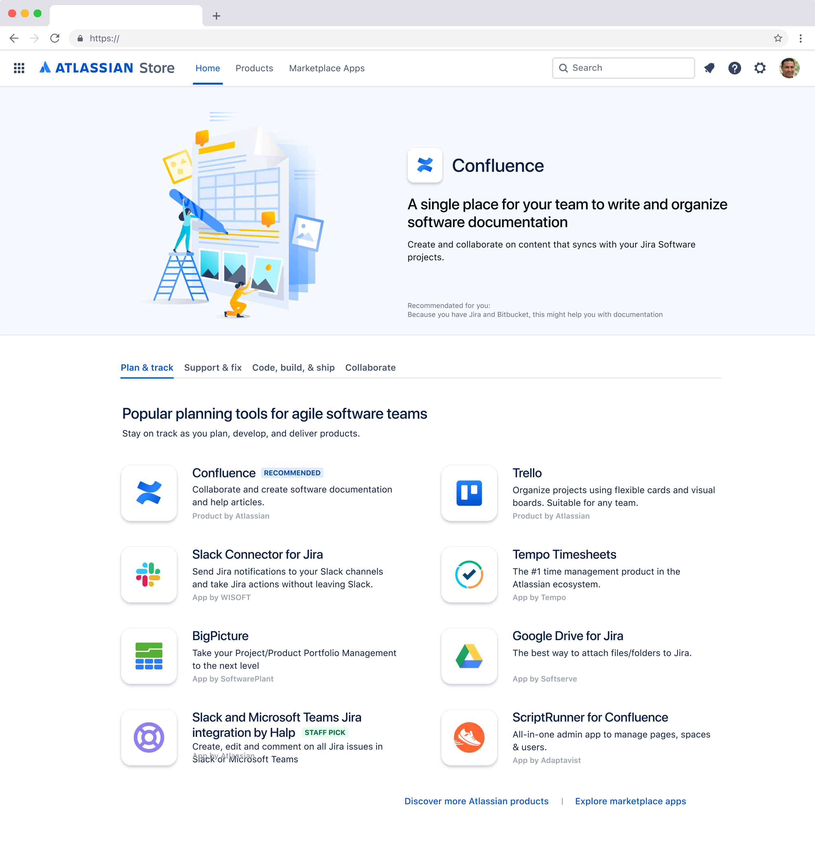
Task: Click 'App by Tempo' vendor text
Action: point(539,597)
